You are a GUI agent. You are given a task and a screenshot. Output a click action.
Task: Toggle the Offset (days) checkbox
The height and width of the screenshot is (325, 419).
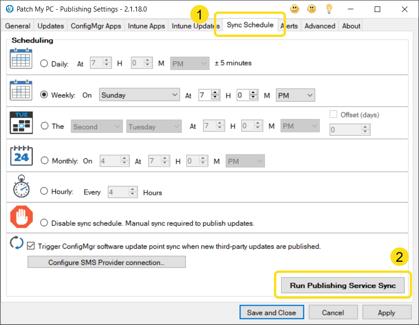click(x=333, y=114)
